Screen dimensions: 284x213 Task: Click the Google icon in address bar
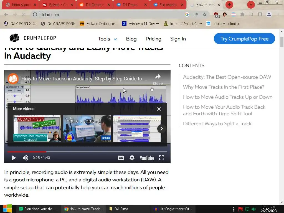click(187, 14)
